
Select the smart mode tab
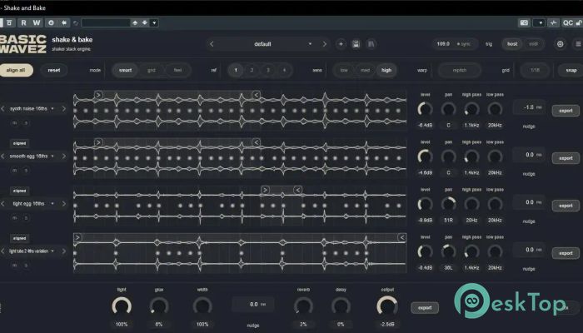point(125,70)
